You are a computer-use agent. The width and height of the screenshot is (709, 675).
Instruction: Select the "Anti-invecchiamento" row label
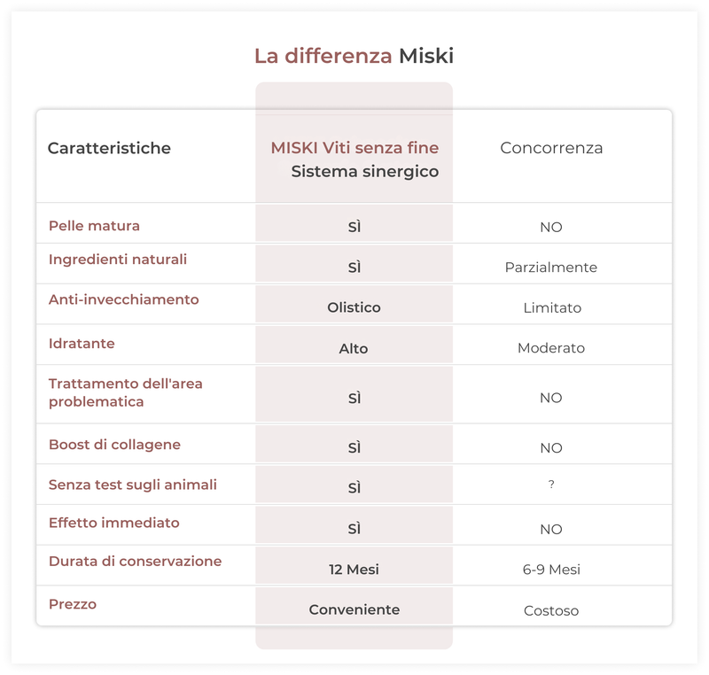click(123, 299)
